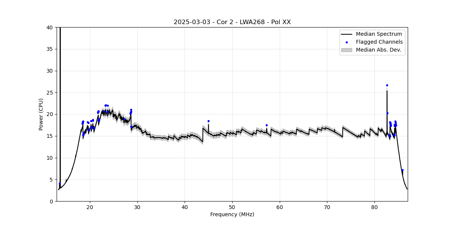Click the x-axis tick label 80
The image size is (453, 226).
click(x=374, y=207)
